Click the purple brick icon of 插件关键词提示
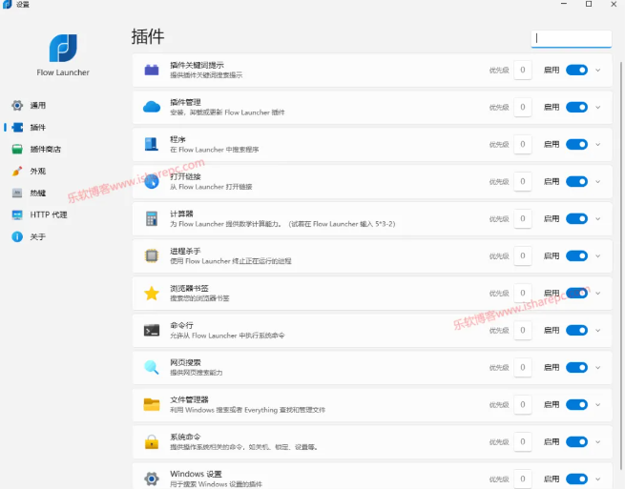Viewport: 625px width, 489px height. click(x=152, y=71)
